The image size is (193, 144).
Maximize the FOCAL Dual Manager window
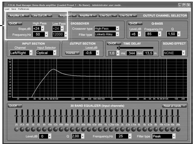[x=184, y=5]
